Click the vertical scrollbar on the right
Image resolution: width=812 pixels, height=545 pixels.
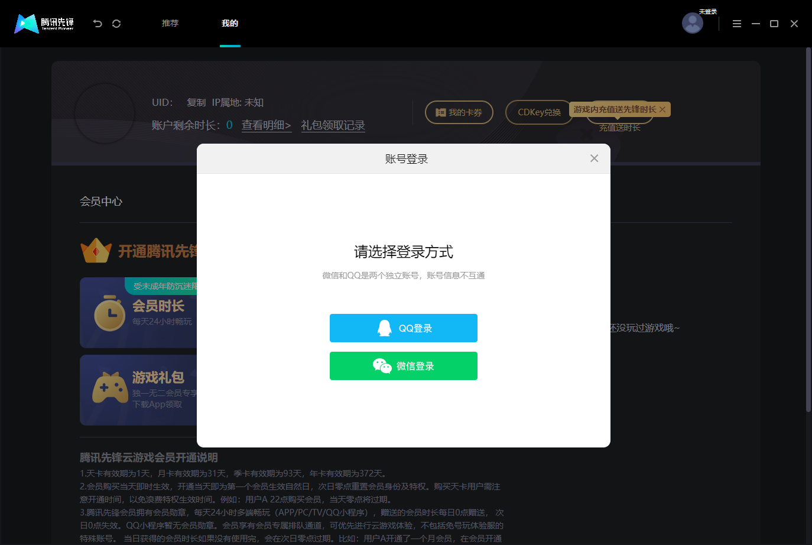coord(808,231)
